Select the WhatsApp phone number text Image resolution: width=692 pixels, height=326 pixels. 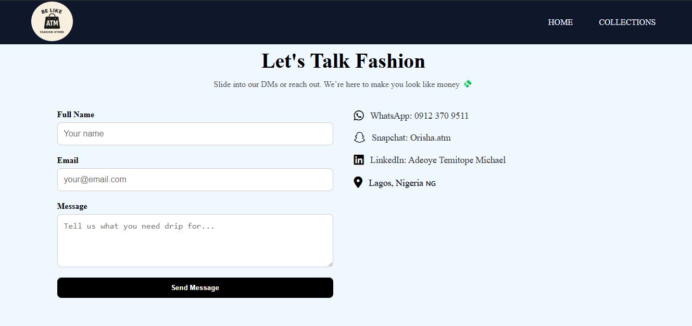tap(441, 116)
